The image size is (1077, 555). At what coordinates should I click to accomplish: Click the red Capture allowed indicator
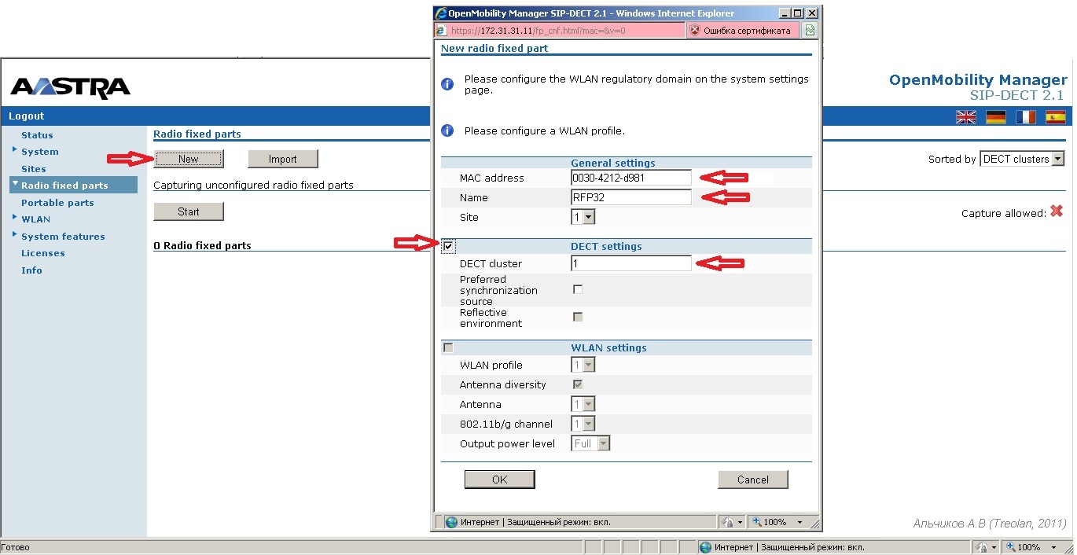click(1057, 211)
